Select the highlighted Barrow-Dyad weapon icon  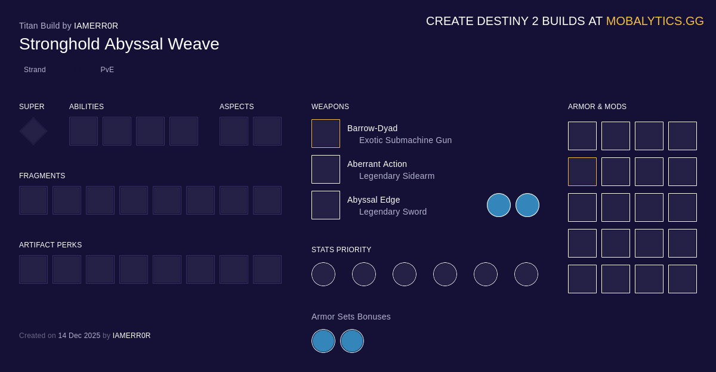325,133
